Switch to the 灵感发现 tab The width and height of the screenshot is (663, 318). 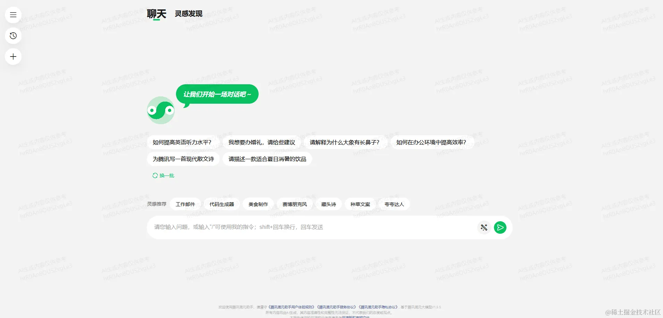(188, 14)
